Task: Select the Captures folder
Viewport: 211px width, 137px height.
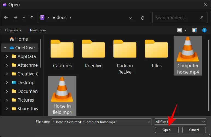Action: click(x=62, y=54)
